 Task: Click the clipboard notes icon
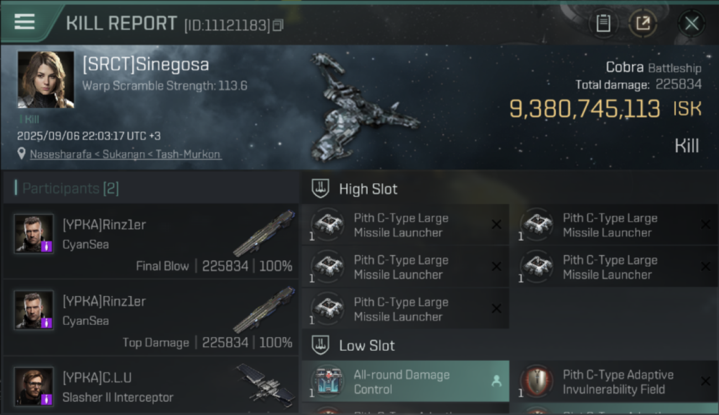[x=603, y=23]
